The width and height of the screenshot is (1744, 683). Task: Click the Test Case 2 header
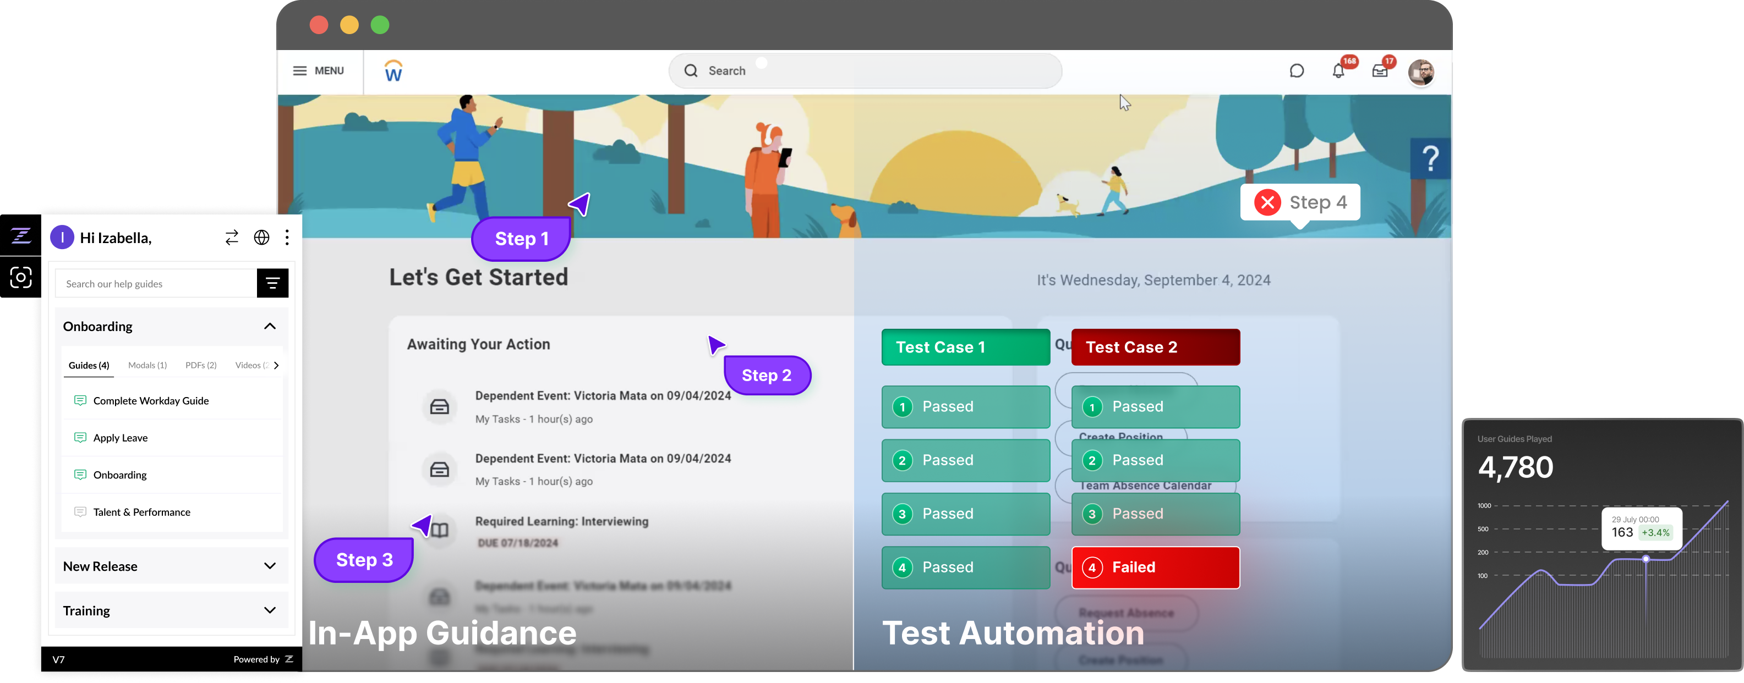(x=1156, y=347)
